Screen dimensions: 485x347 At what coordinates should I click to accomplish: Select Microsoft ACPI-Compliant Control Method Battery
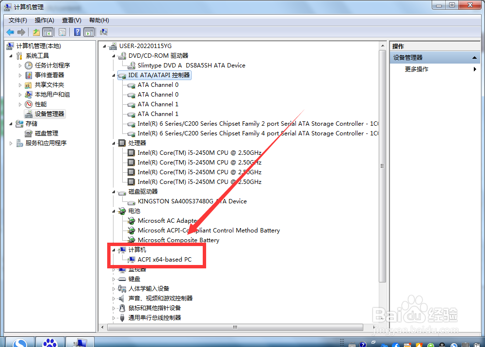(209, 231)
